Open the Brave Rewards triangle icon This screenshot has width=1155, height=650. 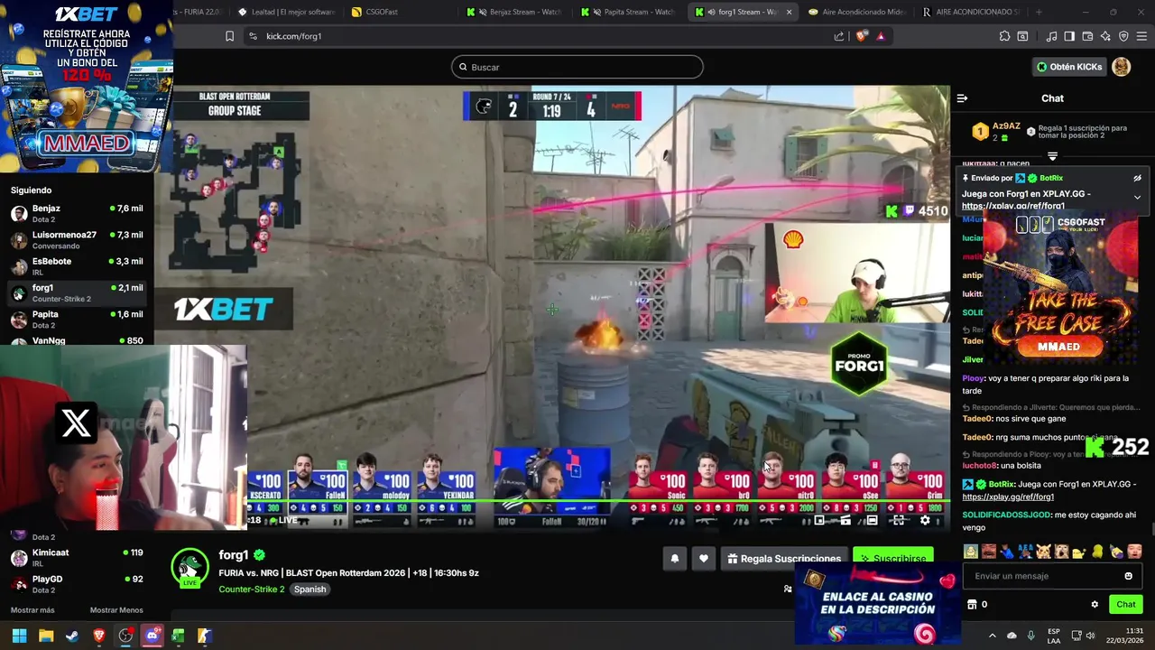881,36
